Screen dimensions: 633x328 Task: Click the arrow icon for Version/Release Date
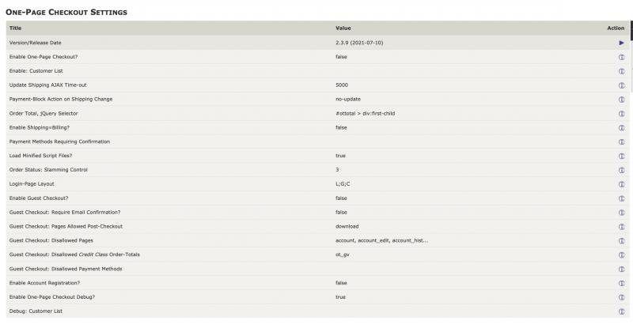click(621, 43)
